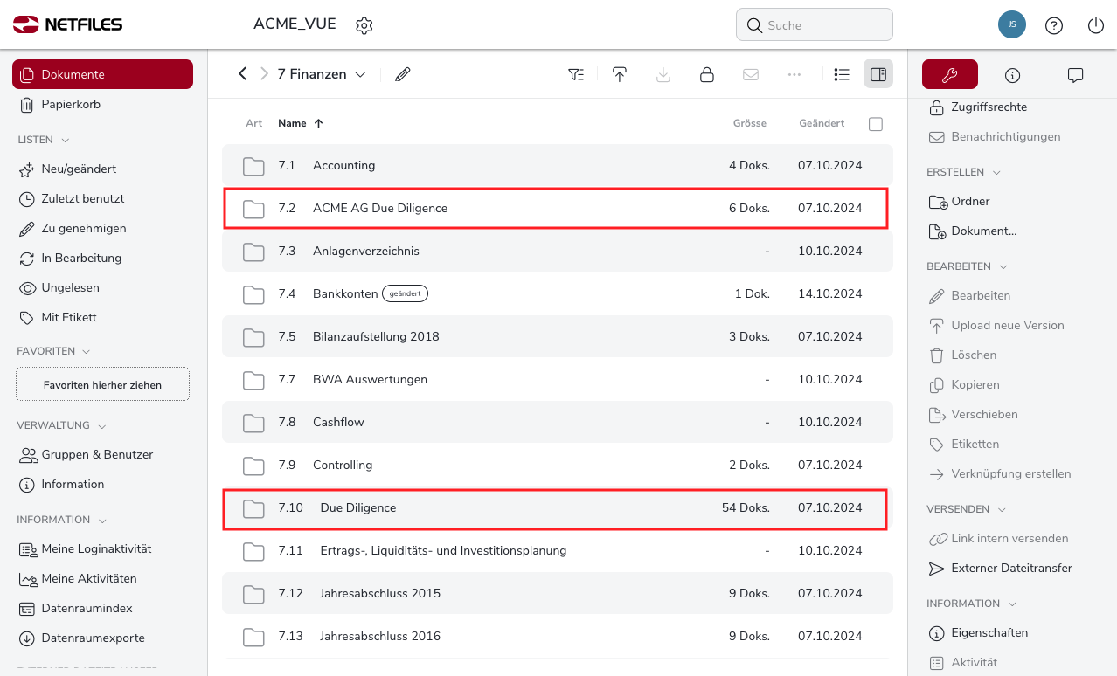Switch to list view layout
Screen dimensions: 1117x676
(x=842, y=74)
